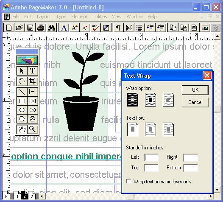Open the Element menu

(79, 17)
